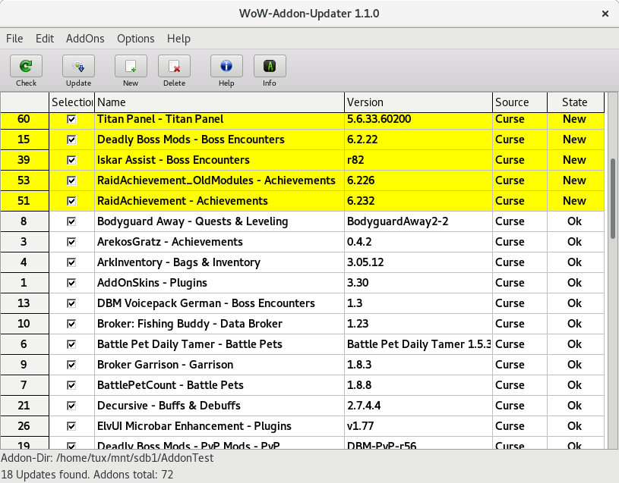
Task: Click the Help toolbar icon
Action: point(226,66)
